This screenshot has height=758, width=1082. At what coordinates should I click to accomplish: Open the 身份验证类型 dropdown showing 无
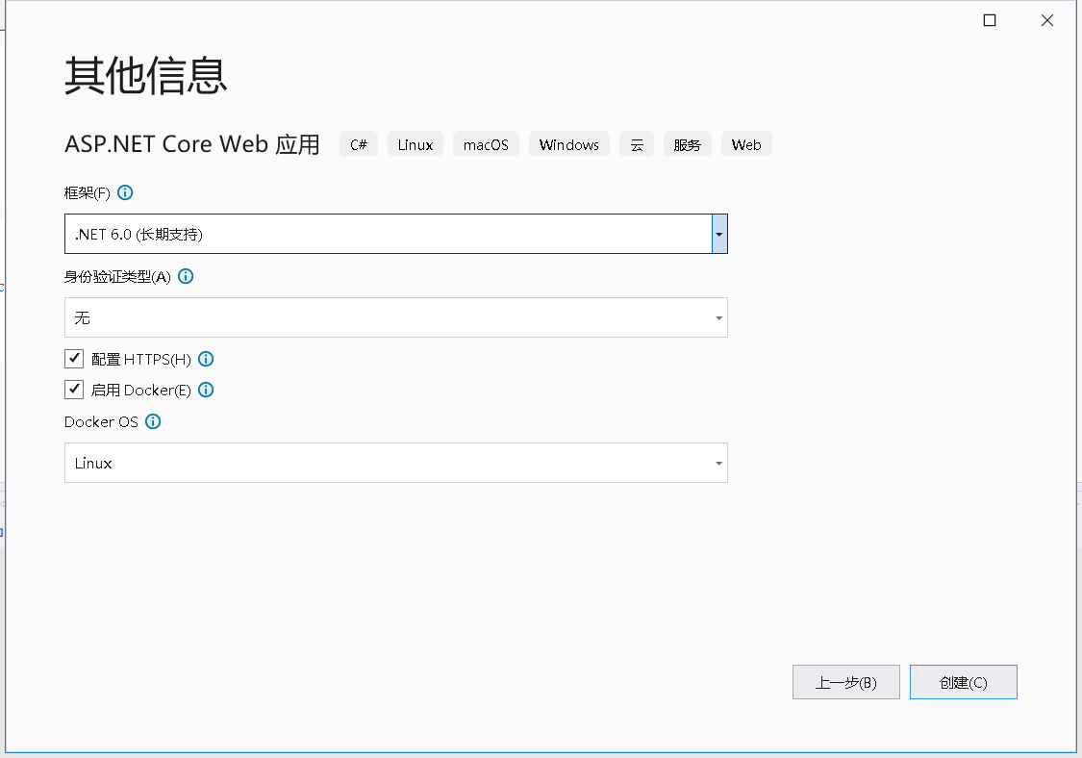[x=396, y=317]
